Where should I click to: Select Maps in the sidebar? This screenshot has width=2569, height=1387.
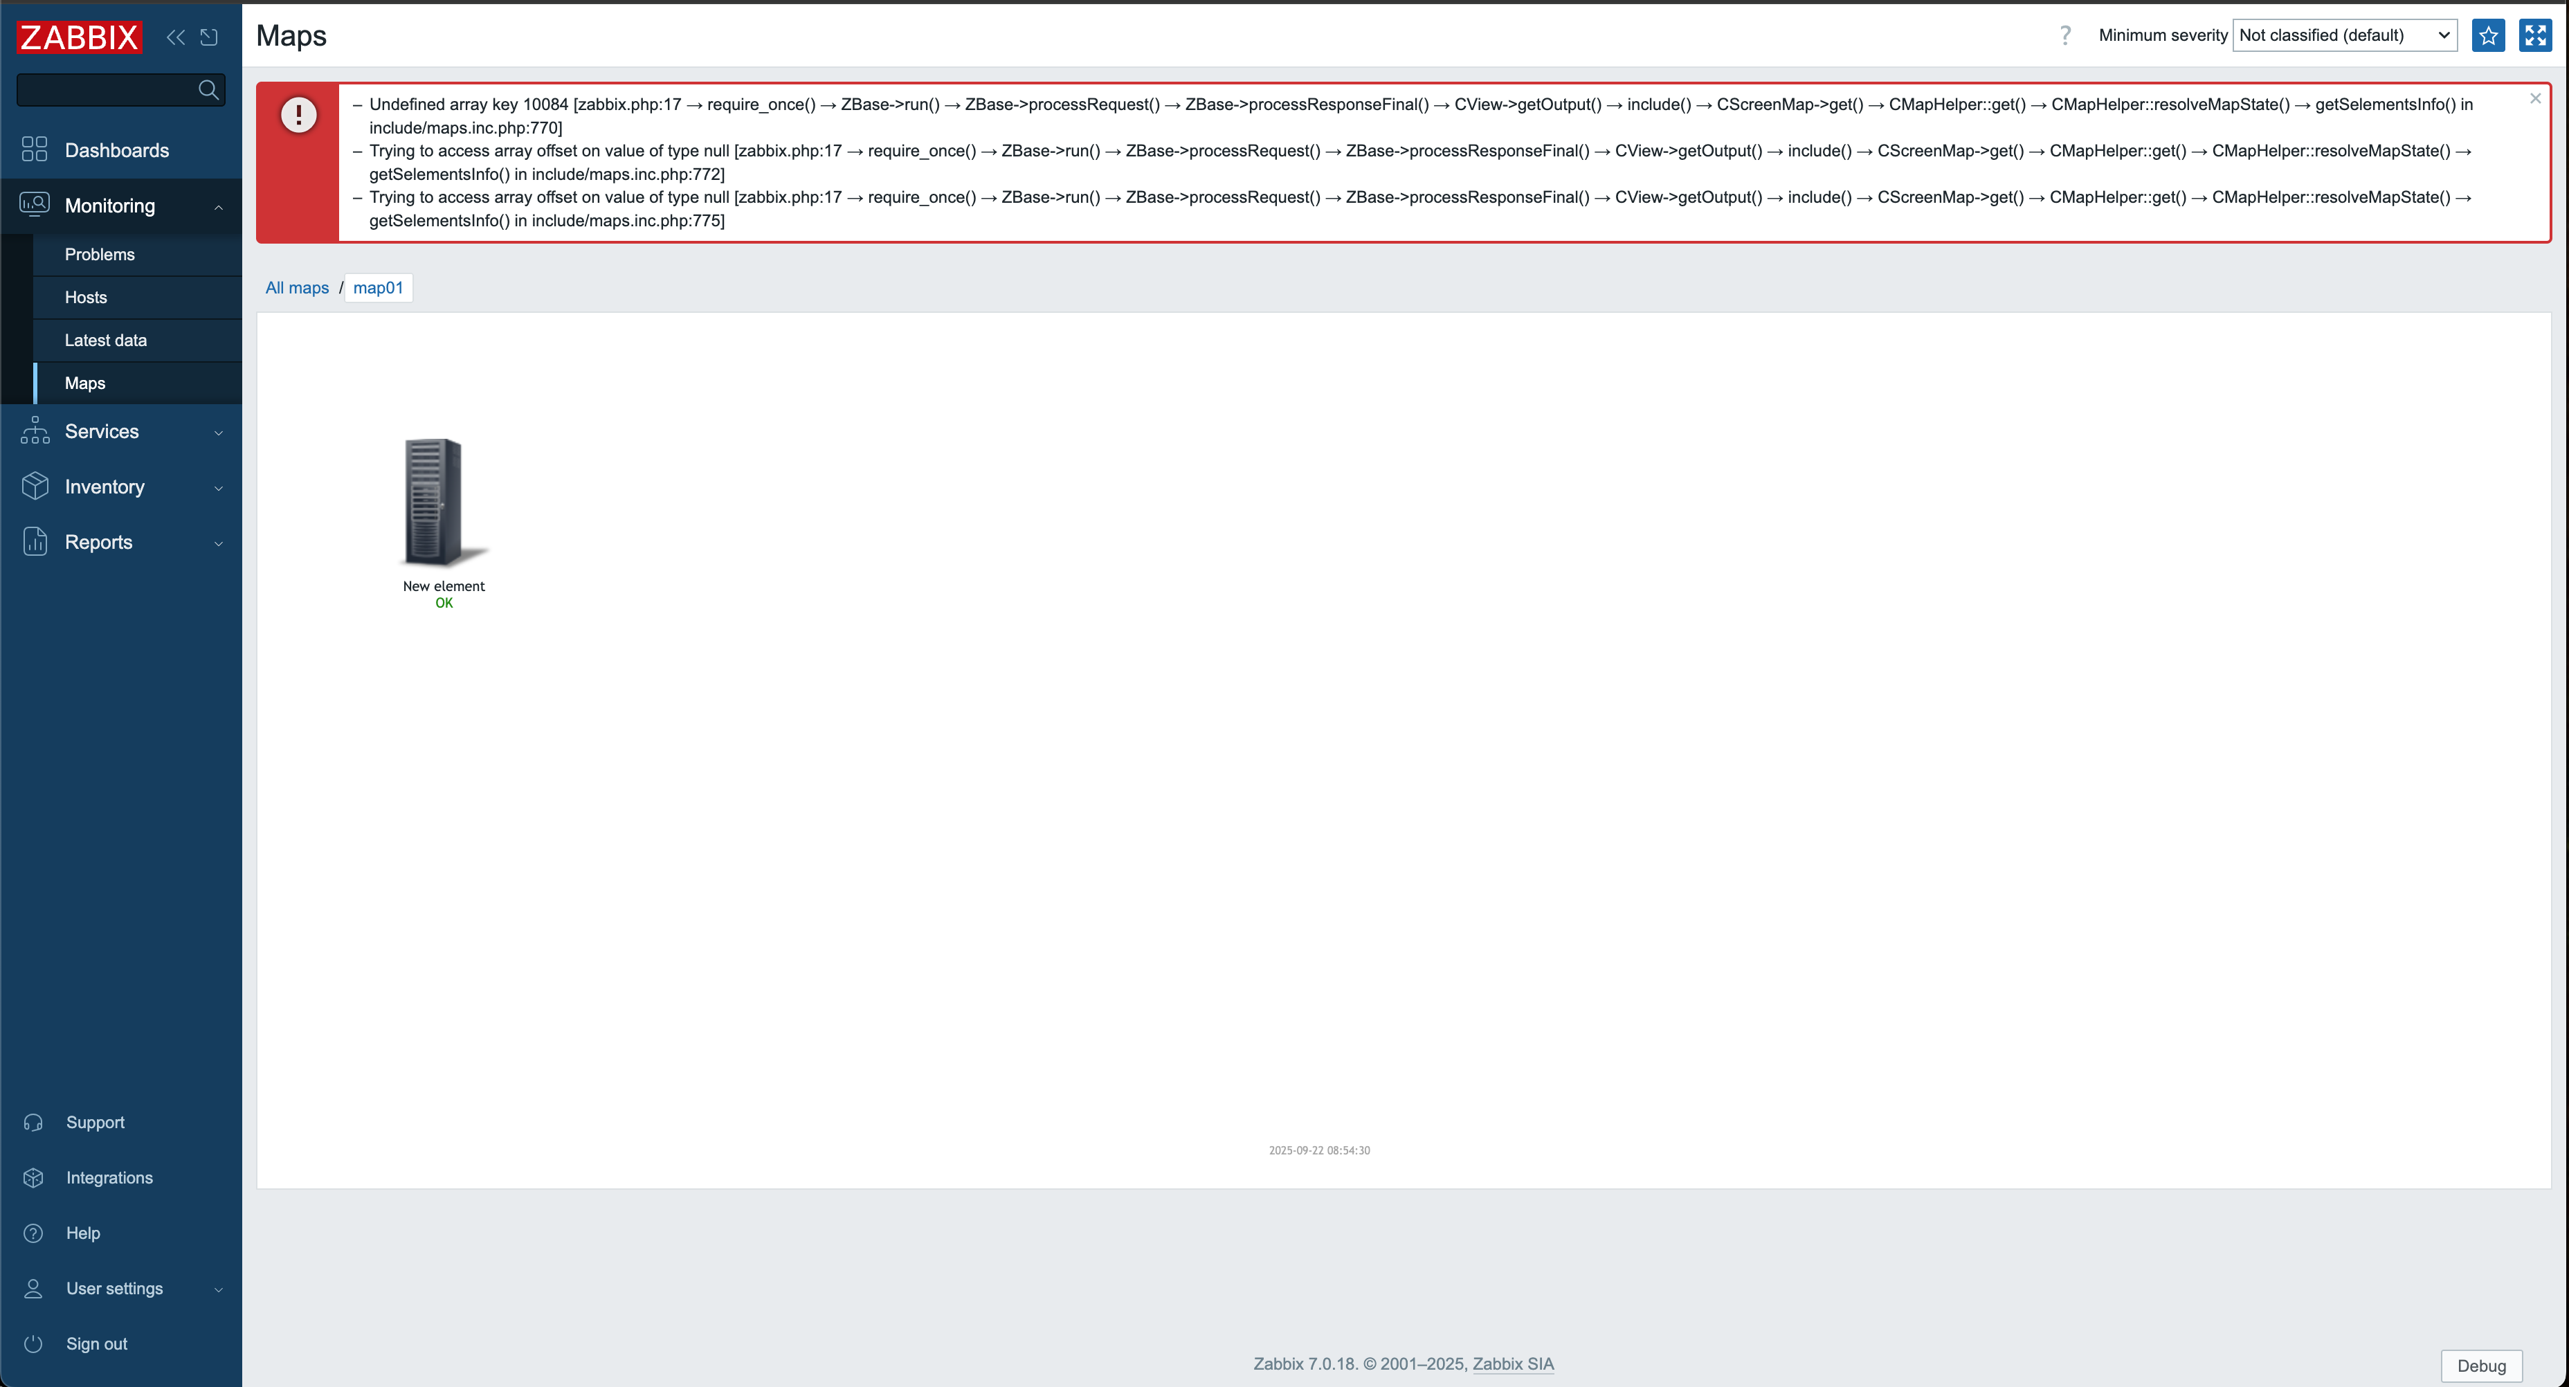(84, 383)
